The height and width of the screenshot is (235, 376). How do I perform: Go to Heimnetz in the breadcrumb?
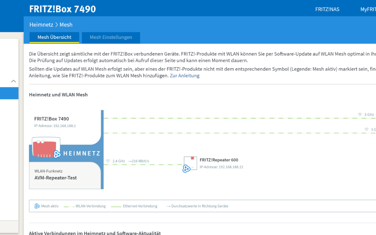point(41,25)
